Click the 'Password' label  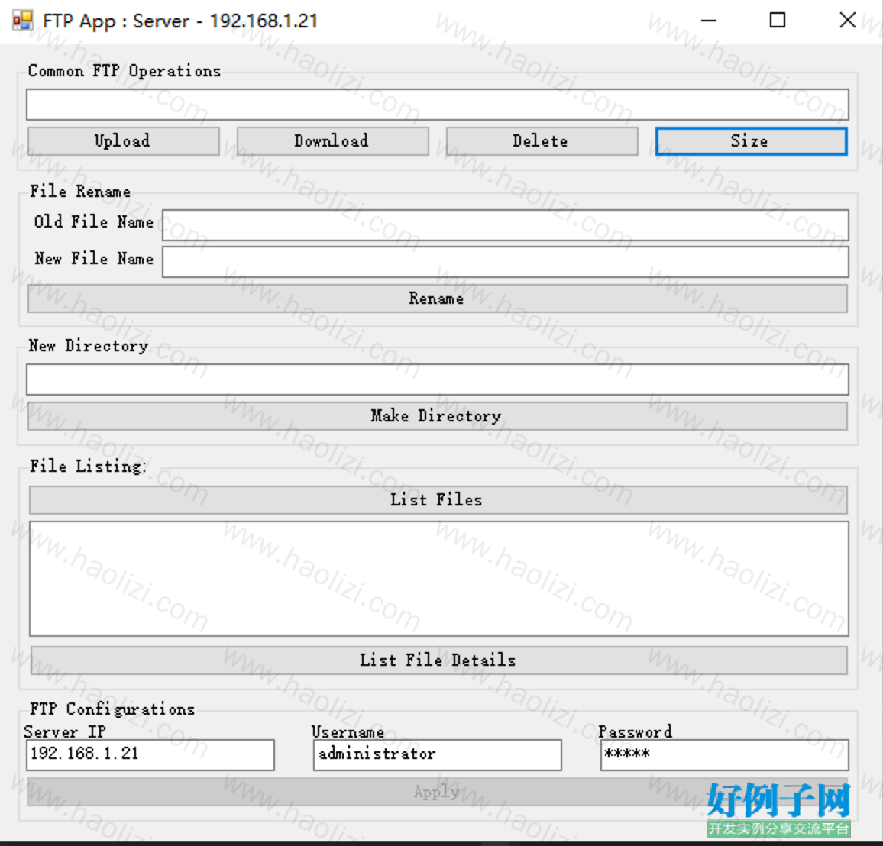pos(636,731)
